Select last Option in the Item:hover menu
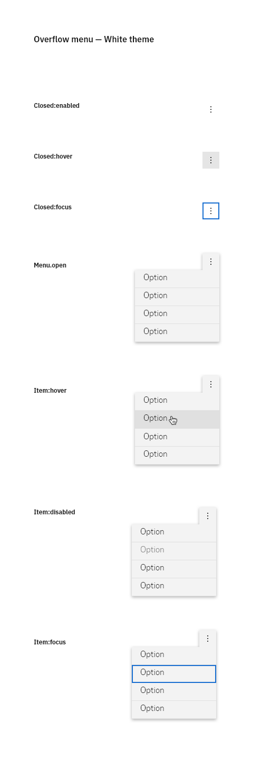This screenshot has width=261, height=767. (x=177, y=455)
